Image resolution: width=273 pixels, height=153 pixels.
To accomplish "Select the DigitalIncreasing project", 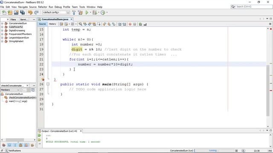I will pyautogui.click(x=17, y=31).
